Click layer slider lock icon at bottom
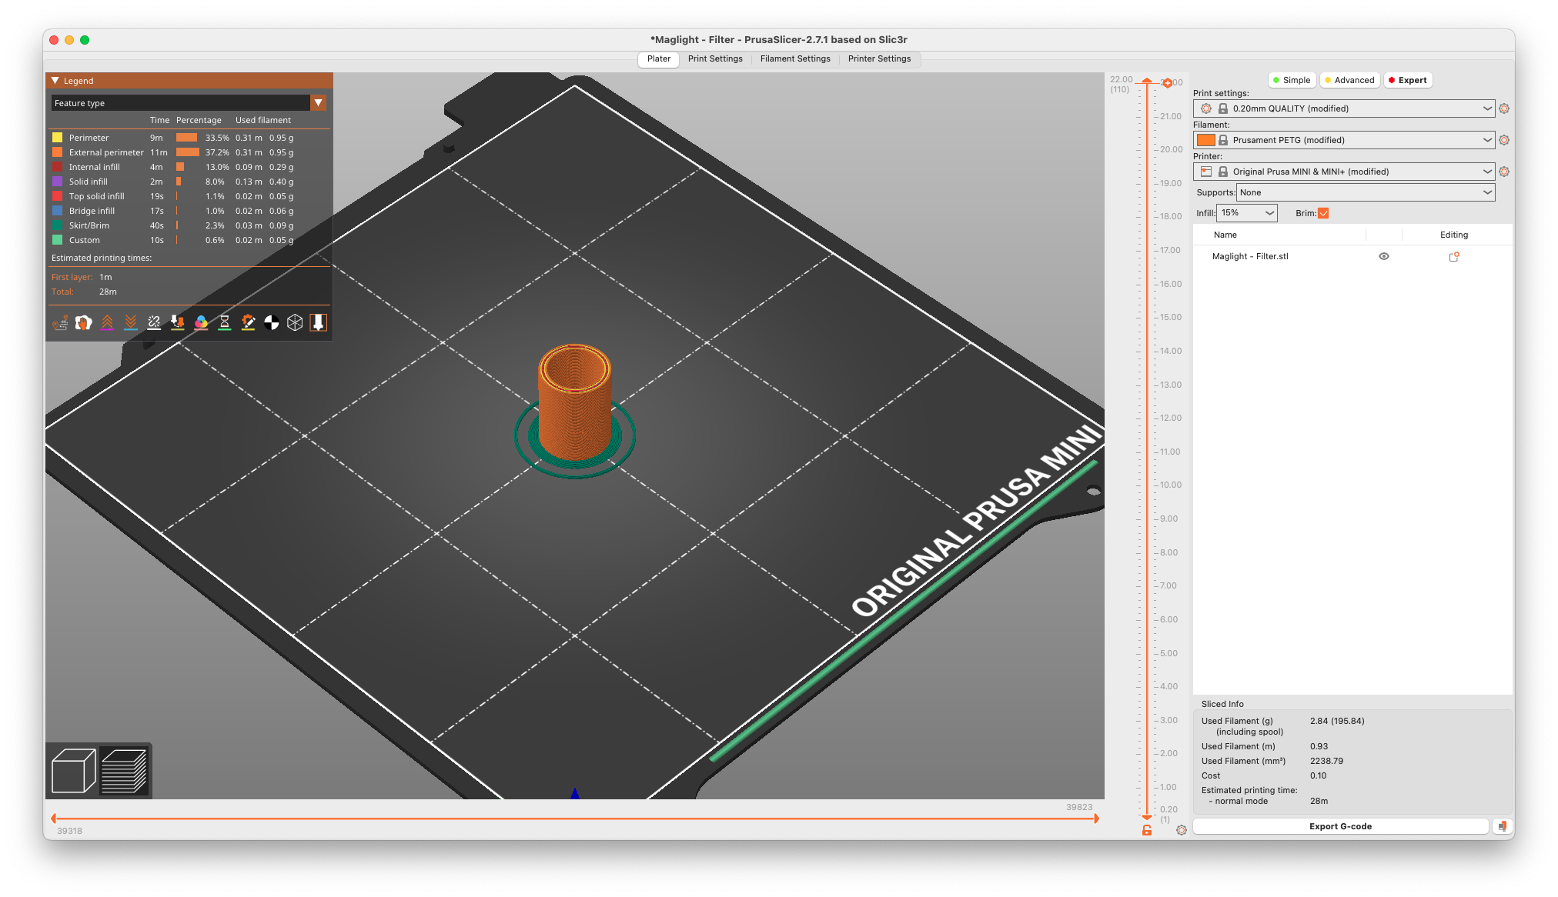The width and height of the screenshot is (1558, 897). [1147, 830]
